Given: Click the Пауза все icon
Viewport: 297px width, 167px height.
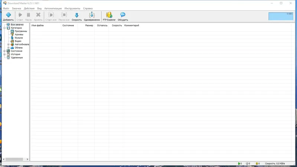Looking at the screenshot, I should pos(64,15).
